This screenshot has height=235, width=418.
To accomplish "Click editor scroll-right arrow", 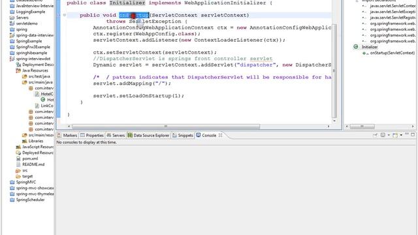I will pyautogui.click(x=329, y=127).
